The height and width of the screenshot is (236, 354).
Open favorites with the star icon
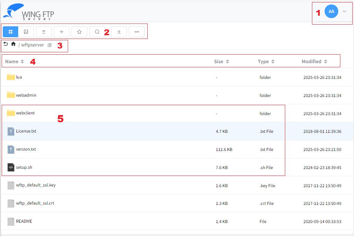79,32
